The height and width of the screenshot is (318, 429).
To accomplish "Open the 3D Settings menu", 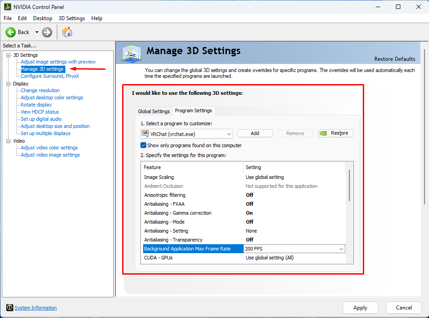I will (72, 18).
